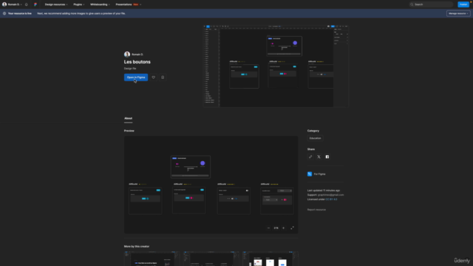Click the Figma Community logo icon

(x=35, y=4)
